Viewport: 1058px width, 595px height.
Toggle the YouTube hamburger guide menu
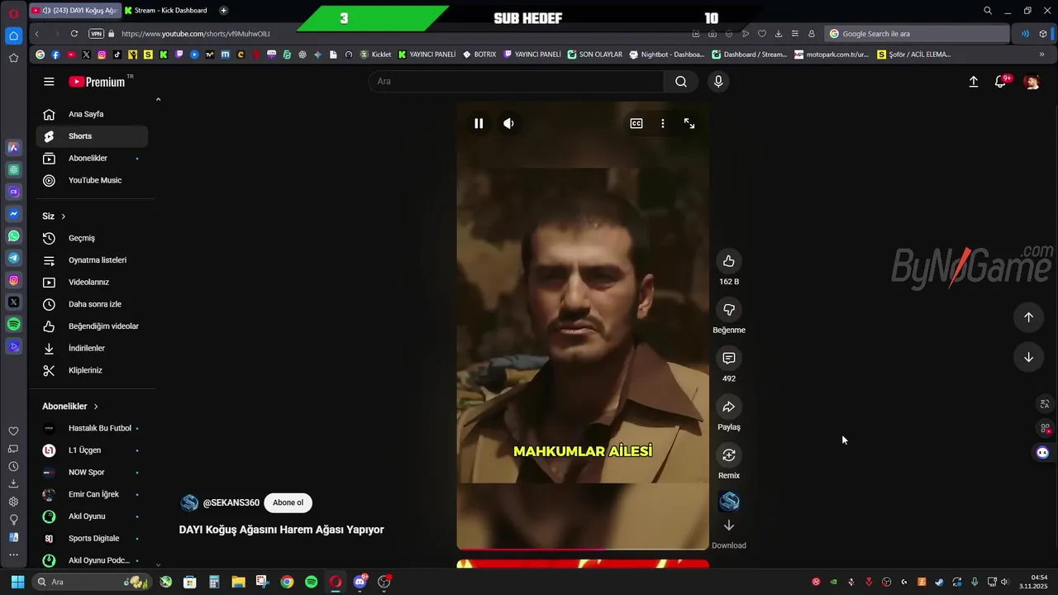(x=49, y=82)
